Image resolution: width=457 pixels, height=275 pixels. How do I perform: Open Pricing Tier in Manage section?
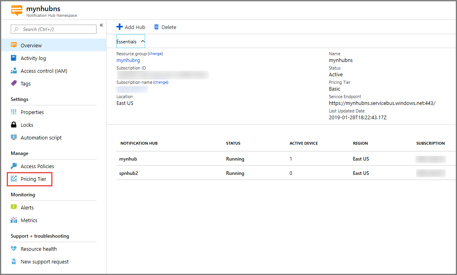(33, 179)
